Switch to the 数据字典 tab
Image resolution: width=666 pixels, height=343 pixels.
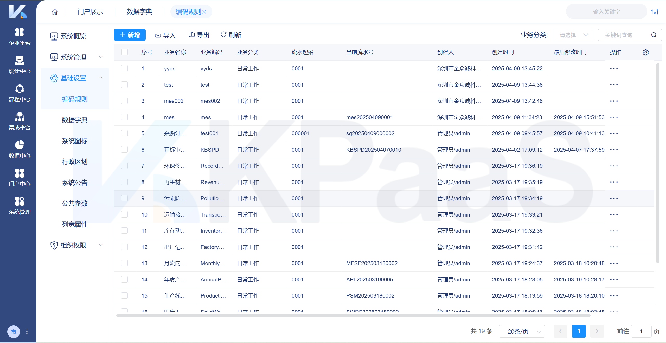pos(139,12)
